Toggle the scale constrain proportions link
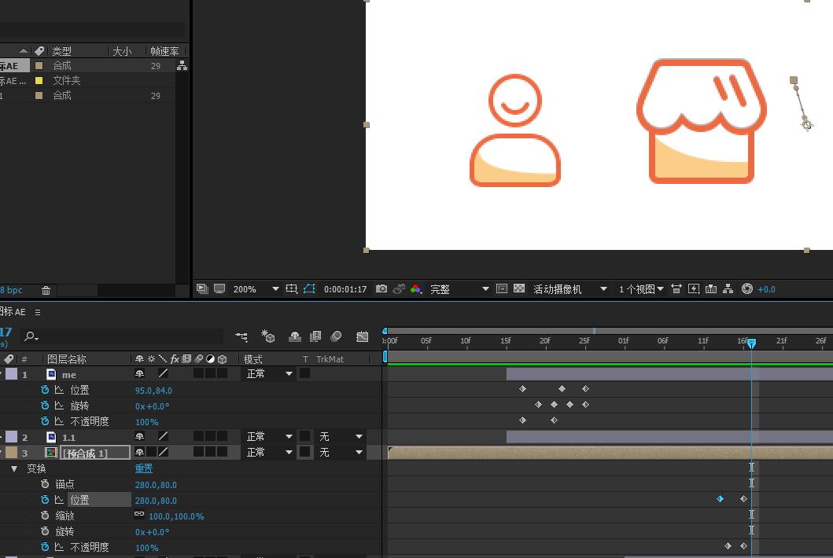Viewport: 833px width, 558px height. (139, 516)
